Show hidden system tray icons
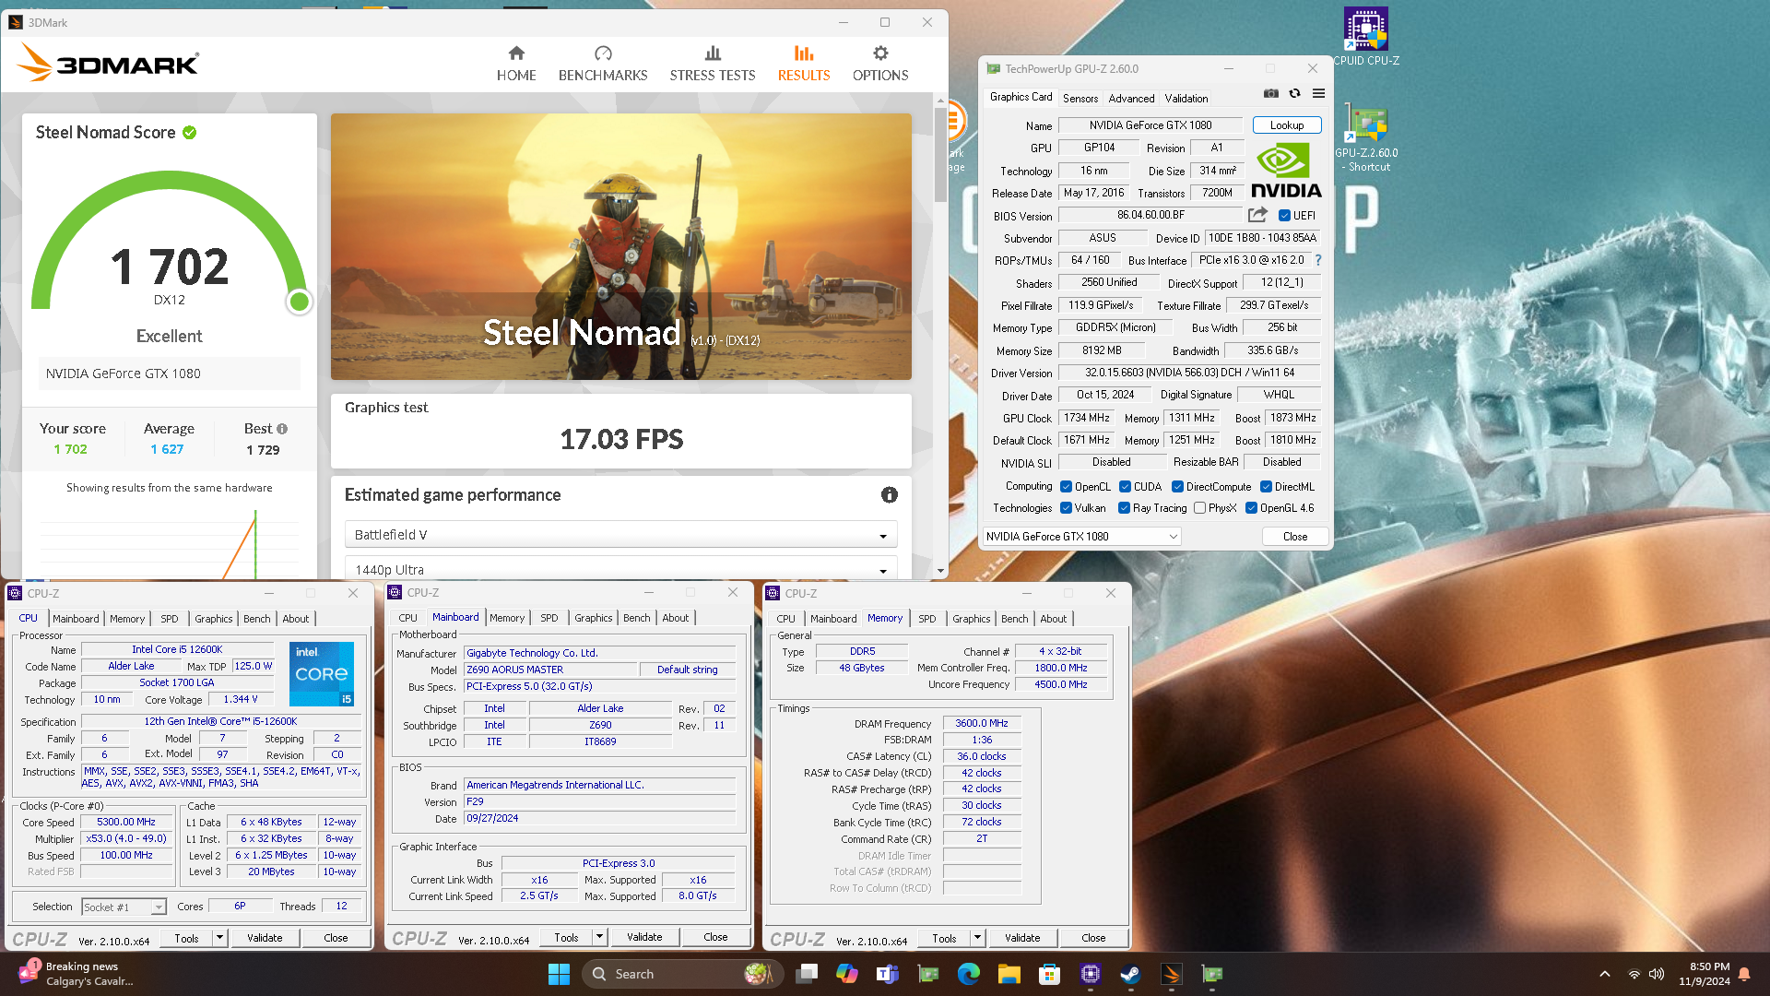1770x996 pixels. tap(1605, 974)
